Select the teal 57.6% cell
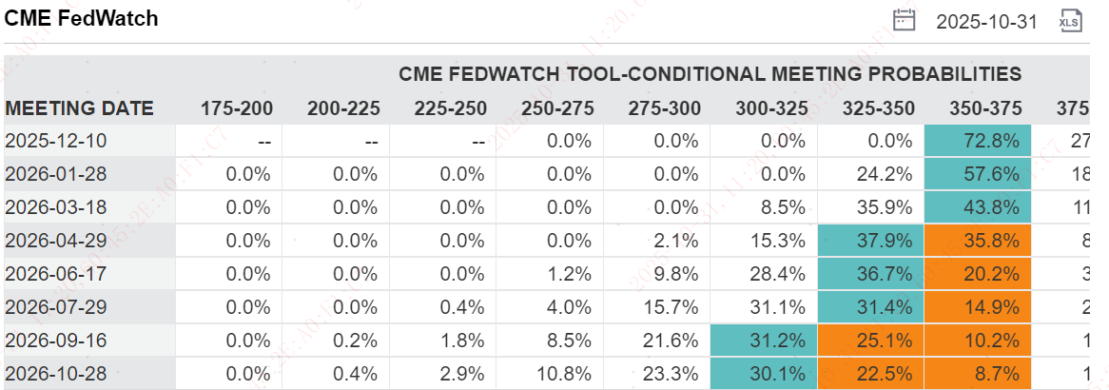The height and width of the screenshot is (390, 1109). tap(977, 174)
